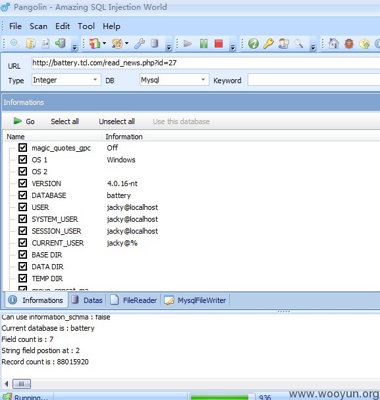The height and width of the screenshot is (400, 380).
Task: Uncheck the DATABASE checkbox
Action: (x=22, y=195)
